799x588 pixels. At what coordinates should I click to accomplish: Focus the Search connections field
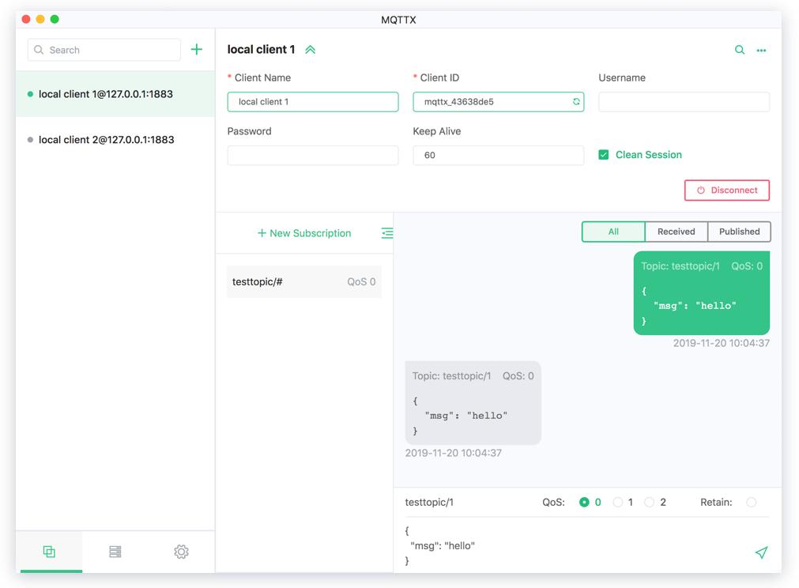tap(104, 50)
